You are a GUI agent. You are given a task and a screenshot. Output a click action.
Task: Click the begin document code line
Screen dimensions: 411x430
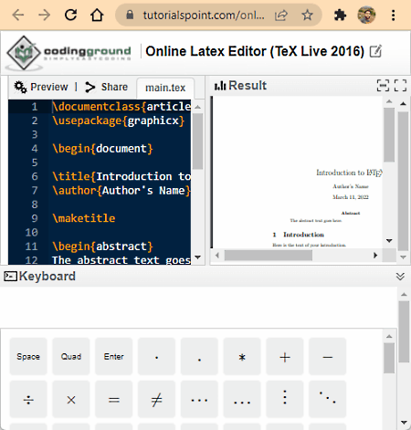coord(102,149)
